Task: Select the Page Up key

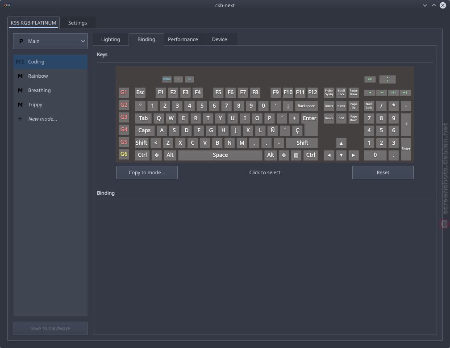Action: click(x=354, y=106)
